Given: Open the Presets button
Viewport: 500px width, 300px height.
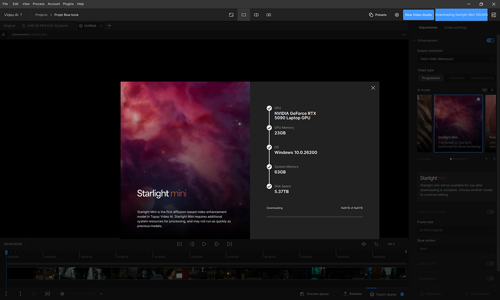Looking at the screenshot, I should [378, 15].
